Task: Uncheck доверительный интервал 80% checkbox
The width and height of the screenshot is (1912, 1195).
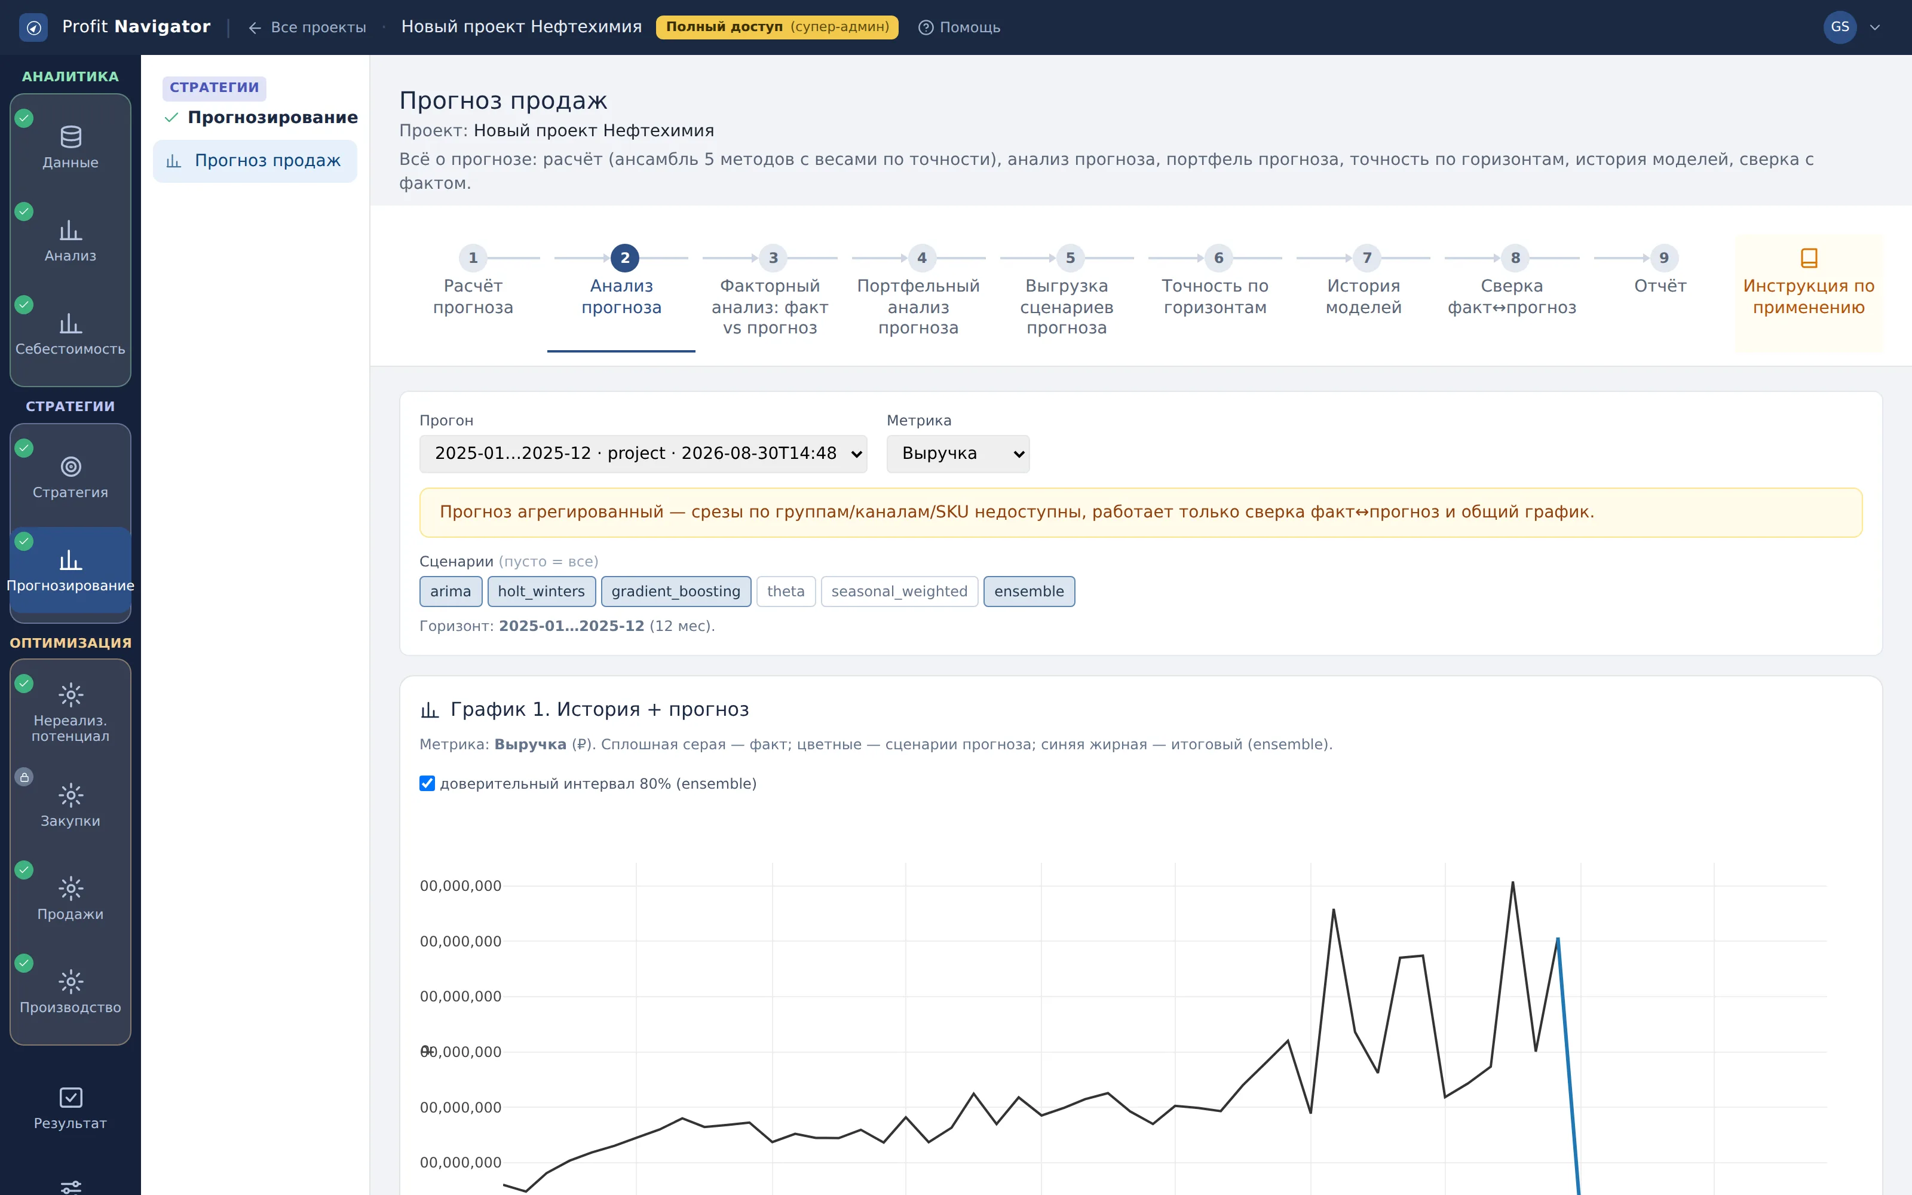Action: tap(427, 783)
